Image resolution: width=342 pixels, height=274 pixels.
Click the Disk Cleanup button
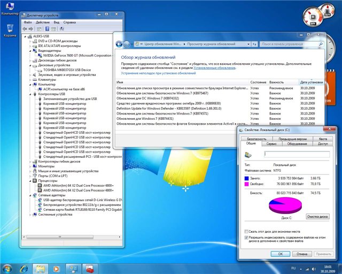pos(317,217)
